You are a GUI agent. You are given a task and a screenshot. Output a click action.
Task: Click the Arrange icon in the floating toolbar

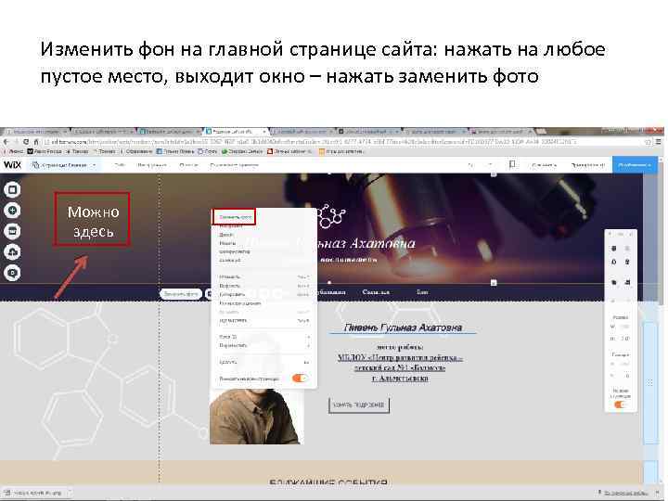click(614, 282)
